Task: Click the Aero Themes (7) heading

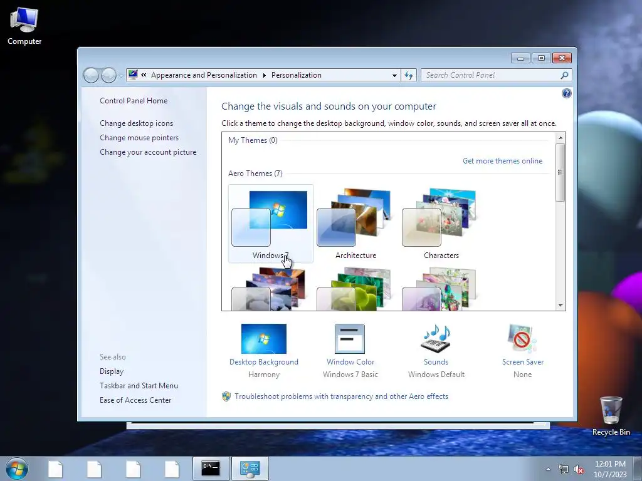Action: pyautogui.click(x=255, y=173)
